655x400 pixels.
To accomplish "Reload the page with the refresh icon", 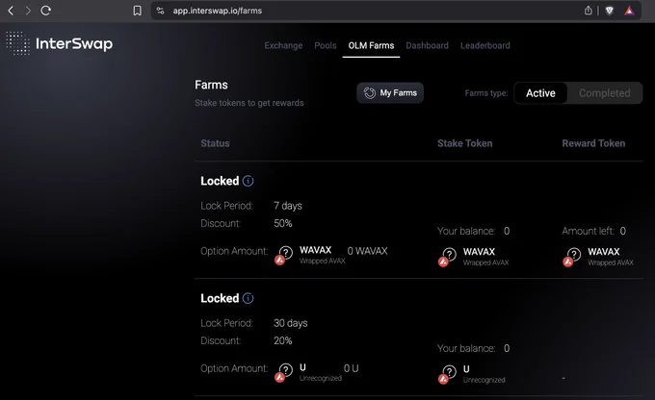I will 46,11.
